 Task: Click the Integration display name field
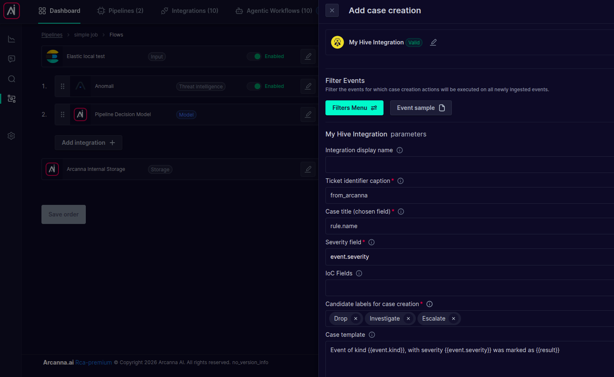click(x=469, y=165)
